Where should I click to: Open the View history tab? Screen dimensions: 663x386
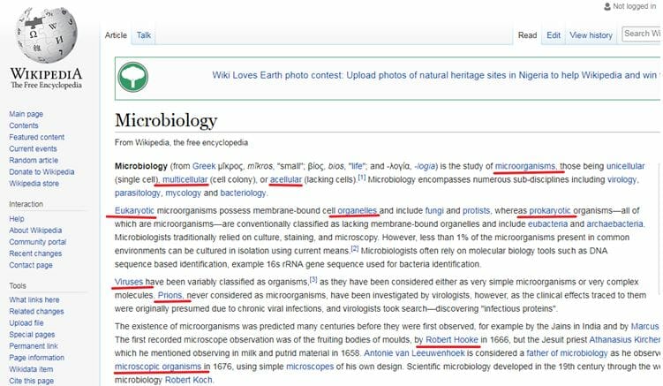(x=591, y=35)
